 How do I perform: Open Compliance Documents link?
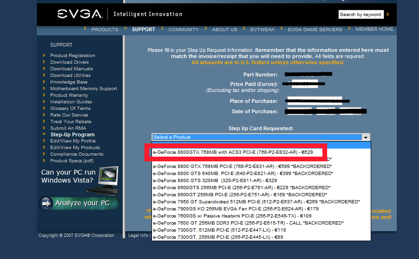[76, 154]
